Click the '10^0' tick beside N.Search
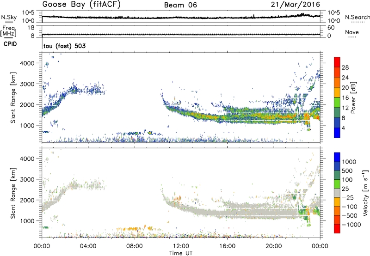The image size is (370, 256). click(x=334, y=21)
